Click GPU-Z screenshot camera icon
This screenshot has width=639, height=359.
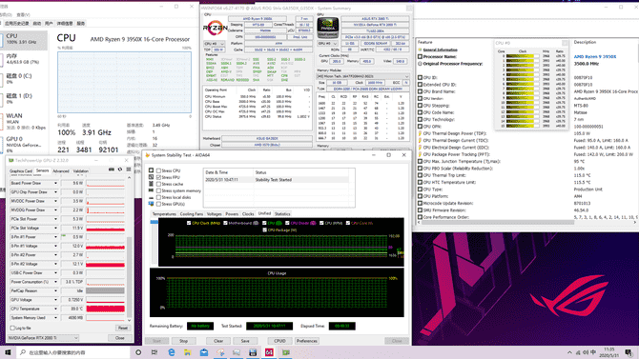[x=112, y=170]
